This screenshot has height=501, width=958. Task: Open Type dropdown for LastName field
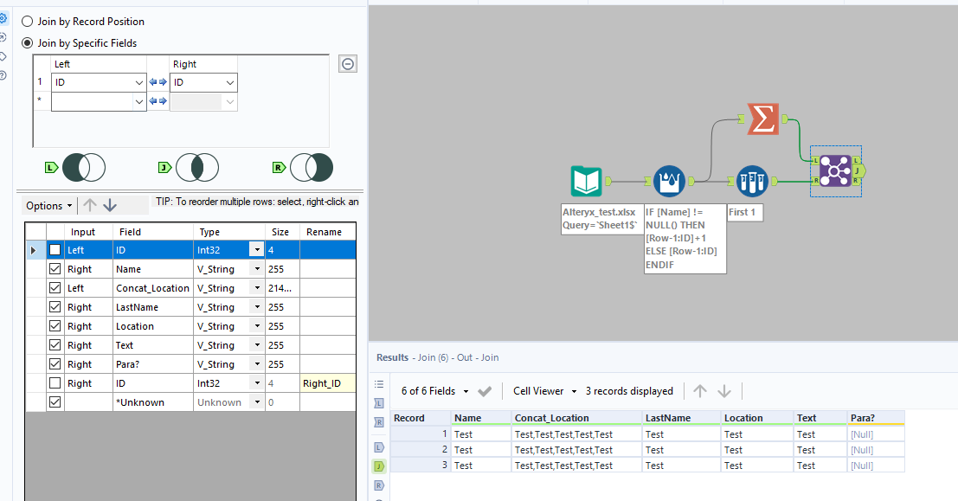tap(257, 307)
